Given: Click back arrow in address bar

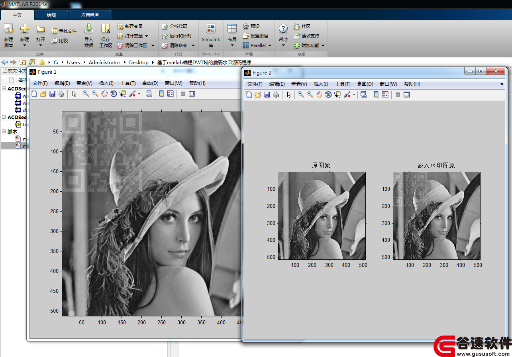Looking at the screenshot, I should pyautogui.click(x=5, y=62).
